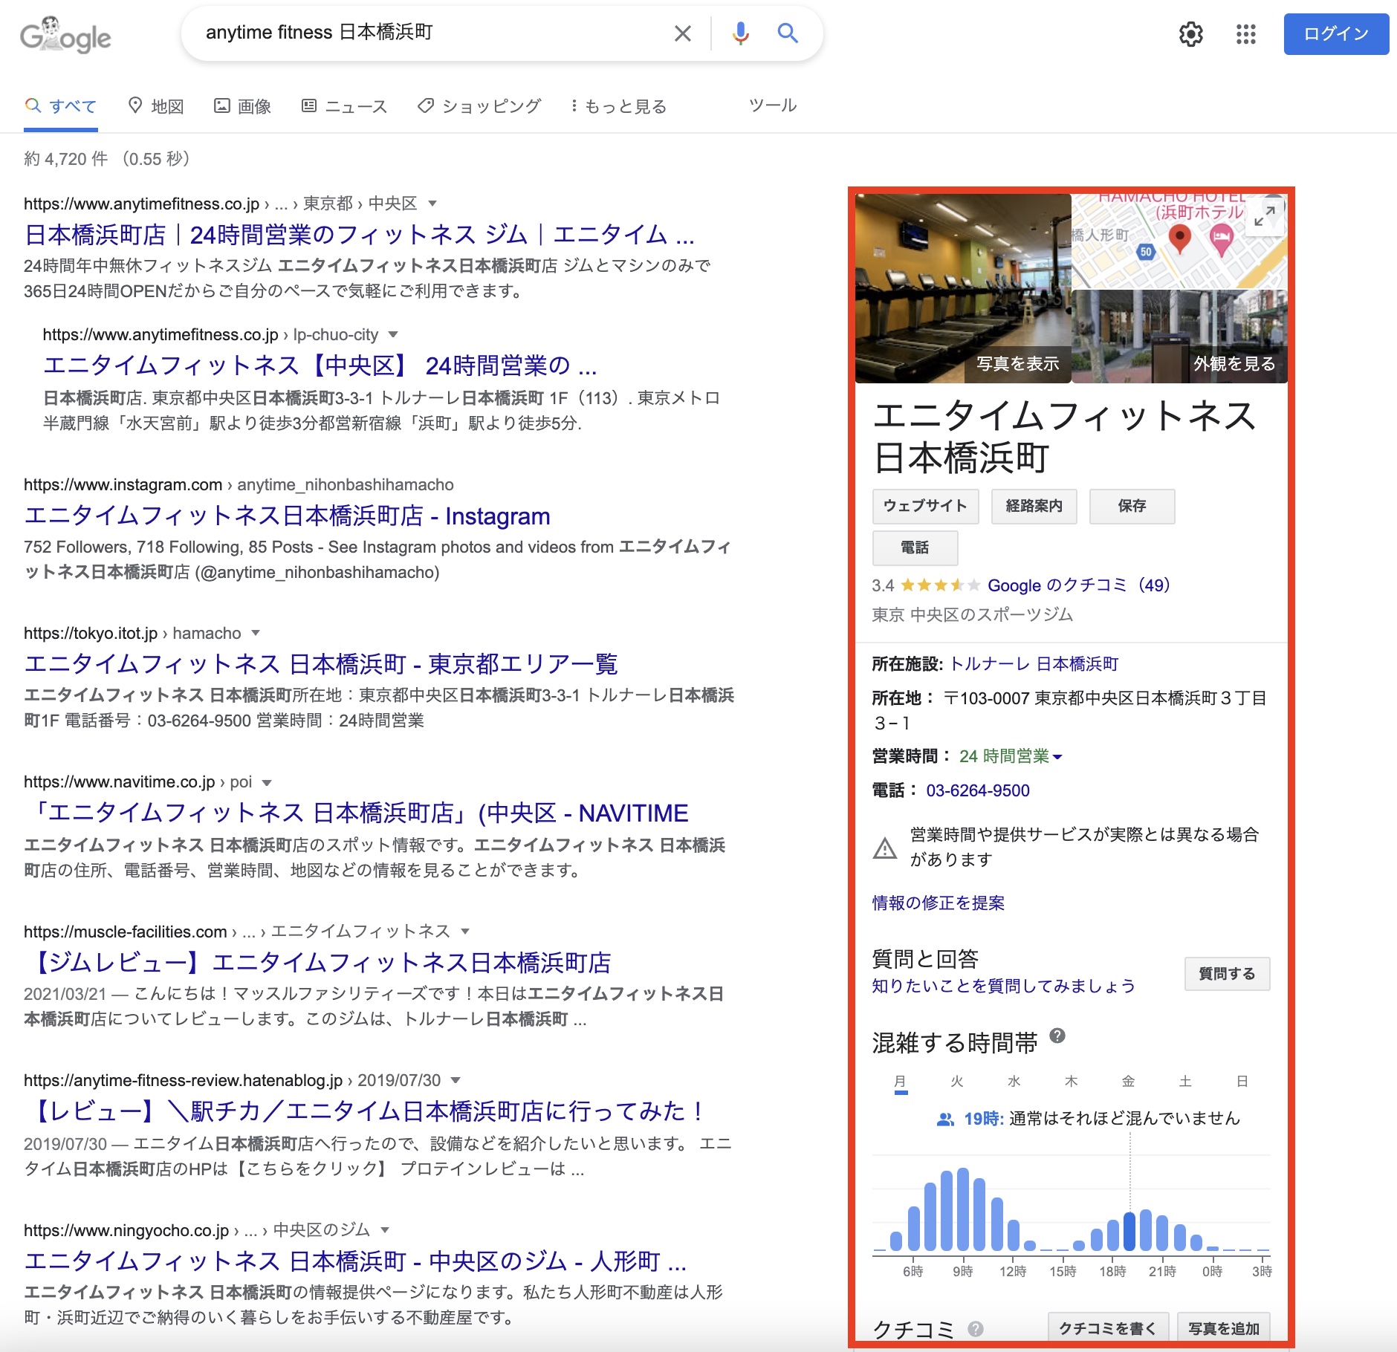Screen dimensions: 1397x1352
Task: Switch to the 画像 tab
Action: tap(243, 106)
